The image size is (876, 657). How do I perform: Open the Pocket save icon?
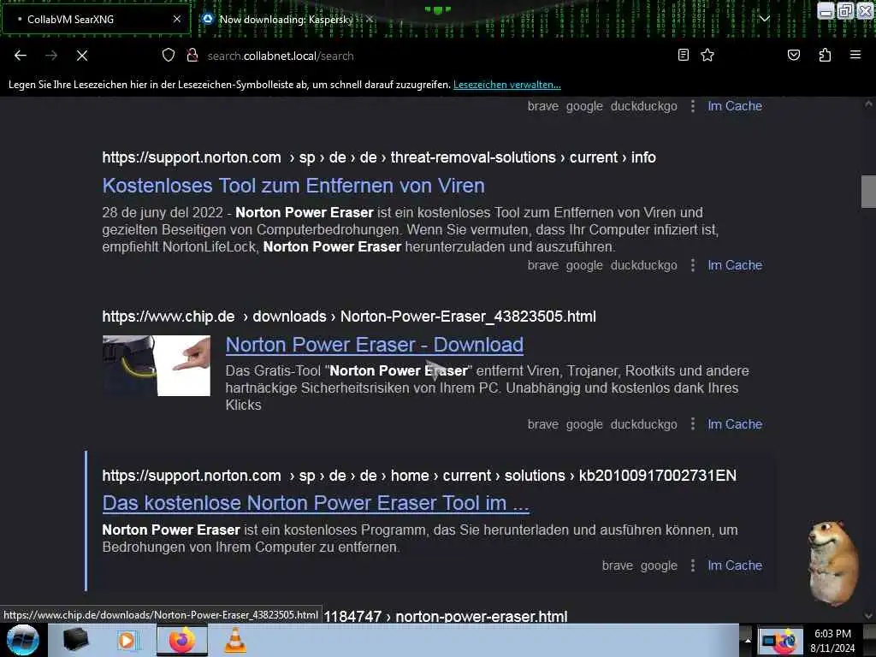click(793, 55)
